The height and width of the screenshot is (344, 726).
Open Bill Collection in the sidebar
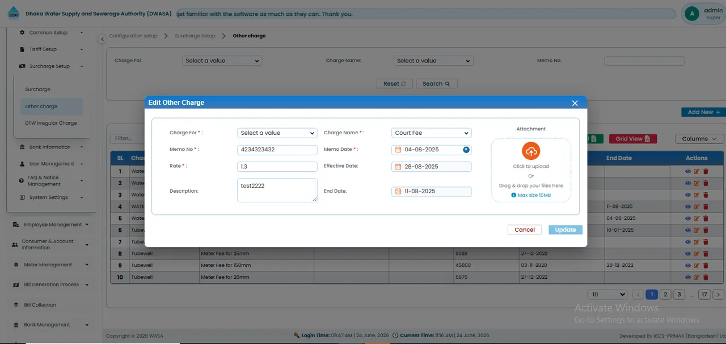[40, 305]
